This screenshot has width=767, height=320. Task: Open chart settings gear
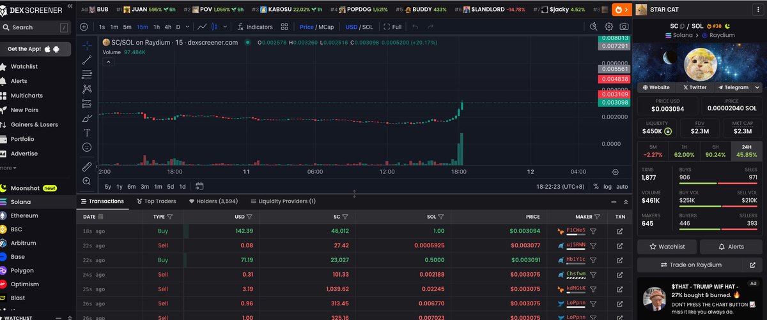[608, 27]
